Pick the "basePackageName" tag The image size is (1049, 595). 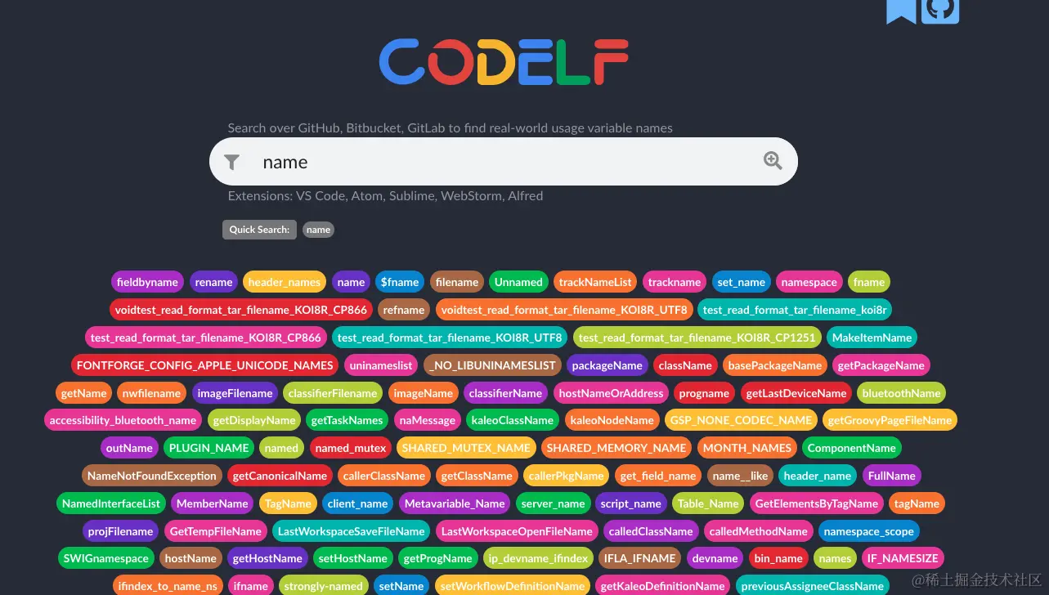coord(775,365)
